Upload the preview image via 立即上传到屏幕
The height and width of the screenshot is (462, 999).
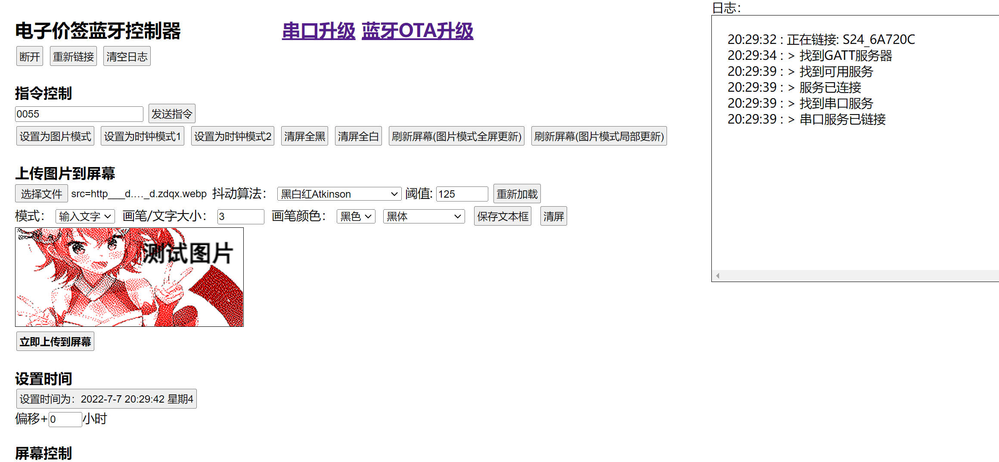[55, 341]
